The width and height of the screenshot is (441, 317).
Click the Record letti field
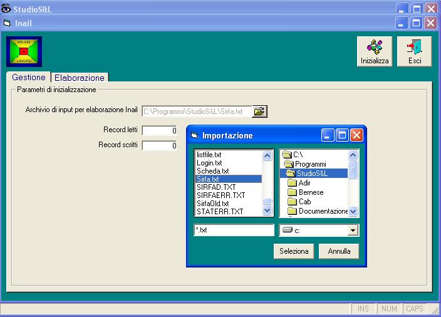point(160,130)
